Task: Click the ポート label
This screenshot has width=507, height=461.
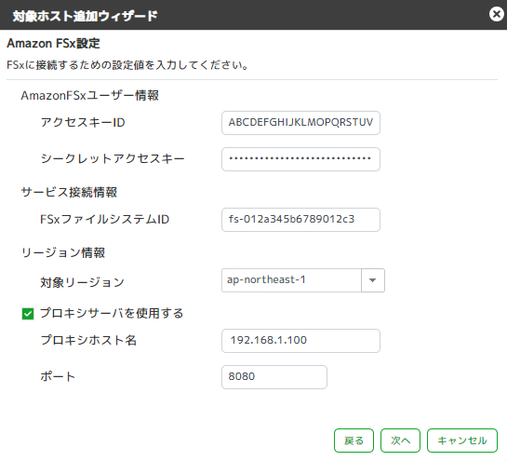Action: click(x=58, y=376)
